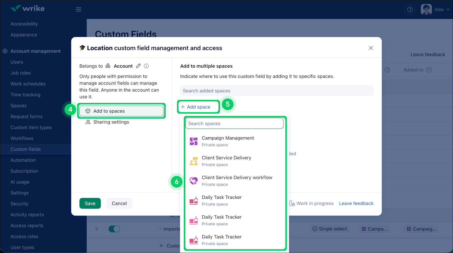Click the handshake heart workflow icon
The height and width of the screenshot is (253, 453).
click(194, 181)
